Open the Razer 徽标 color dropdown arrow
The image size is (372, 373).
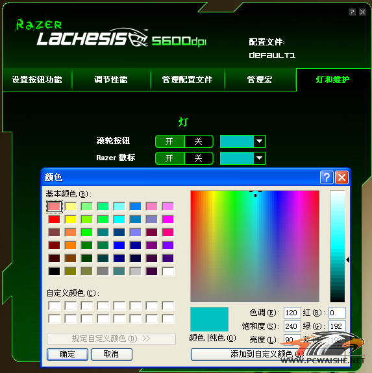(259, 158)
